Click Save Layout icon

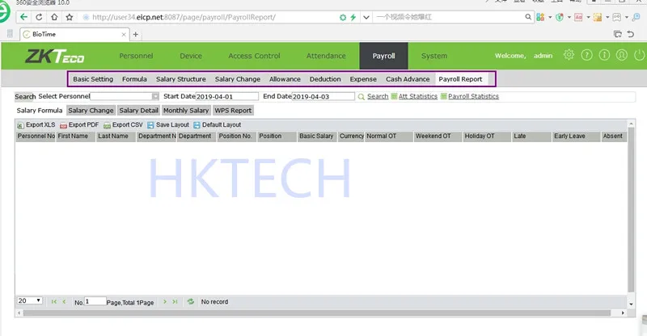coord(150,125)
